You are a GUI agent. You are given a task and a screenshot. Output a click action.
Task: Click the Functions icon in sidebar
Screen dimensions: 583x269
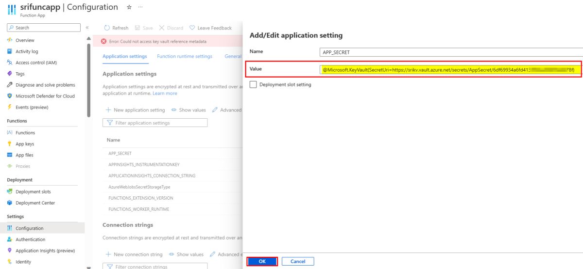pos(10,133)
